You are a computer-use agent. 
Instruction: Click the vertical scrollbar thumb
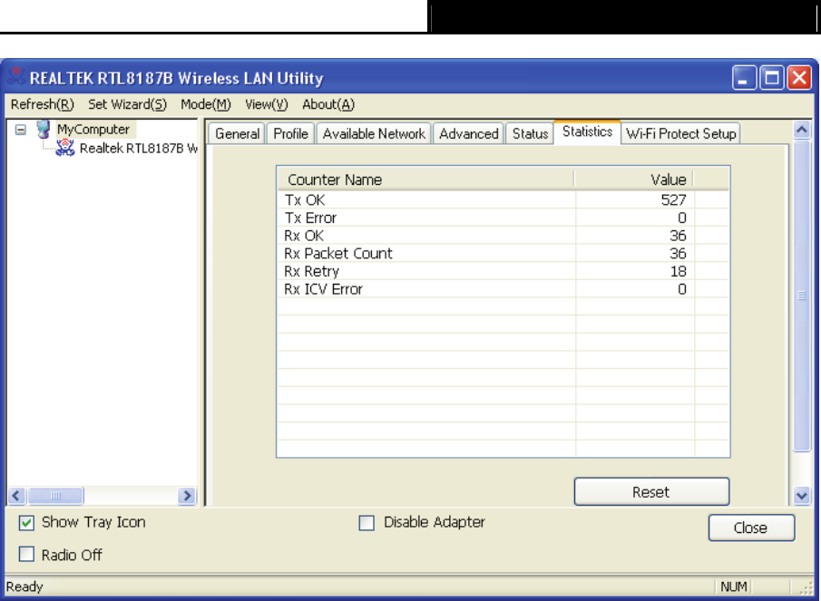(802, 296)
